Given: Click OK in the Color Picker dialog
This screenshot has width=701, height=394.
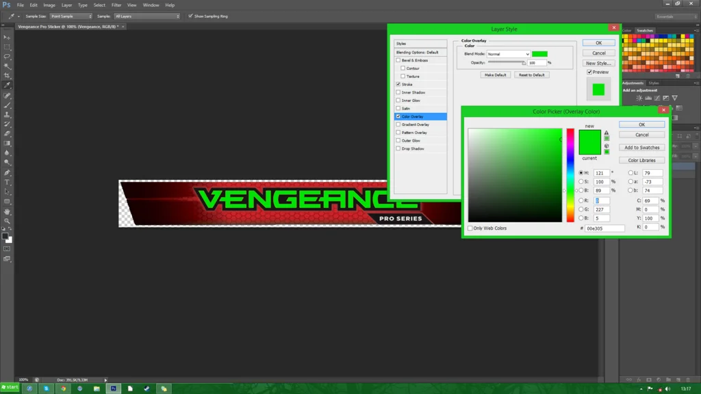Looking at the screenshot, I should click(642, 124).
